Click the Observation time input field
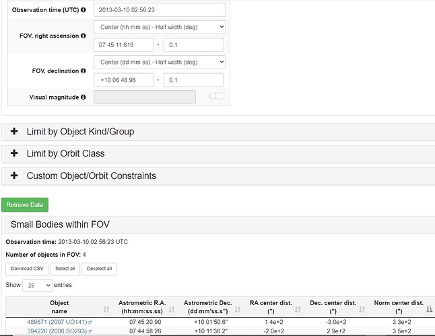This screenshot has height=336, width=435. 160,10
